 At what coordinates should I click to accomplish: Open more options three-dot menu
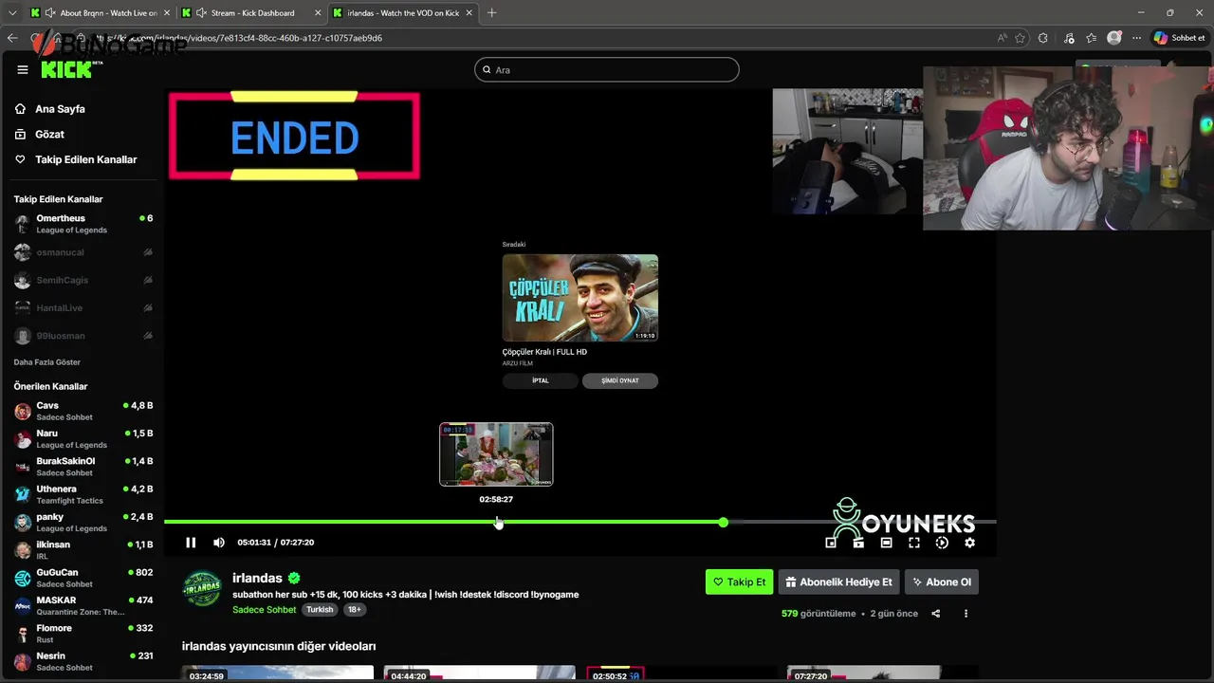(966, 614)
